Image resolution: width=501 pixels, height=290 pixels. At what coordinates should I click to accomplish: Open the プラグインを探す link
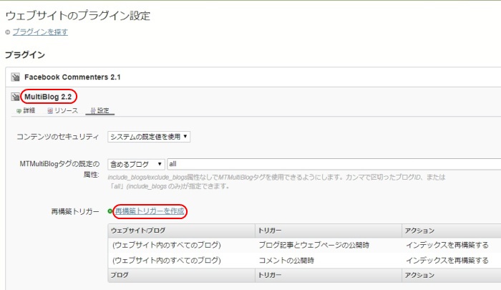40,32
